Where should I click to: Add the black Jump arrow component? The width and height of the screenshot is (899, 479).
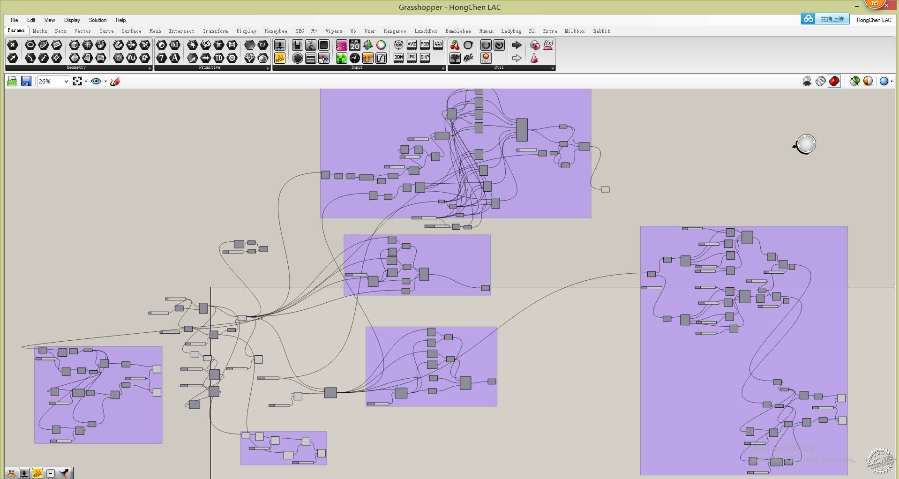[517, 45]
